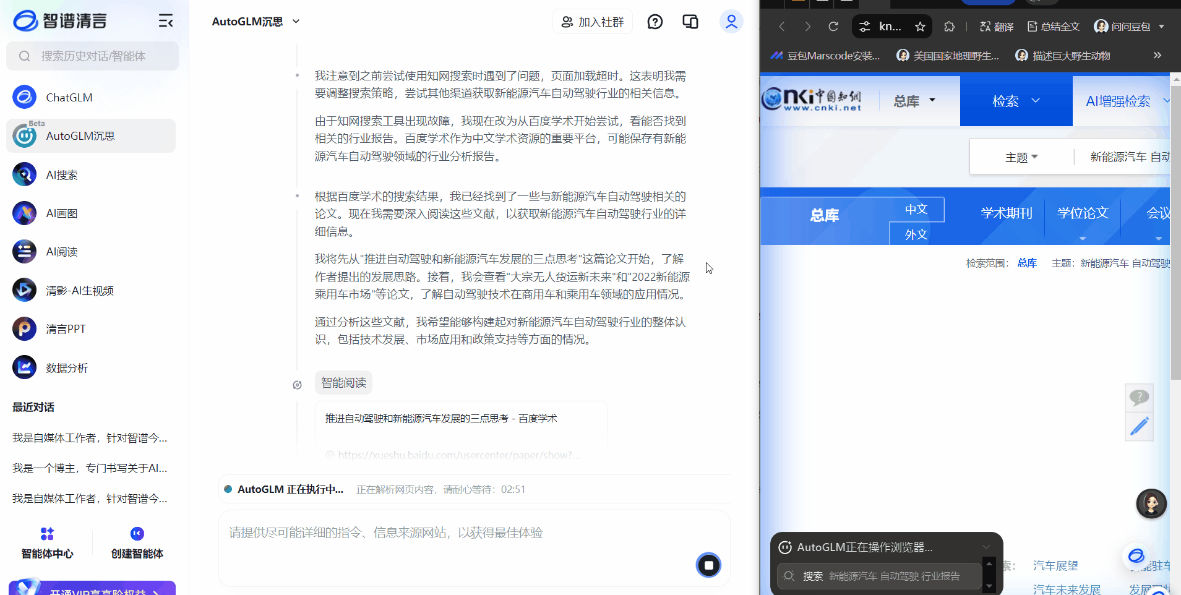This screenshot has height=595, width=1181.
Task: Click the 智能体中心 grid icon
Action: [47, 534]
